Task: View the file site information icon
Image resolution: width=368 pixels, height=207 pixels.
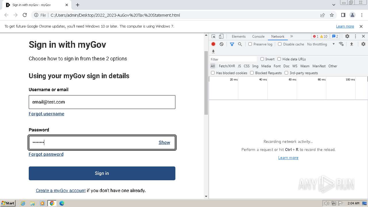Action: [x=36, y=15]
